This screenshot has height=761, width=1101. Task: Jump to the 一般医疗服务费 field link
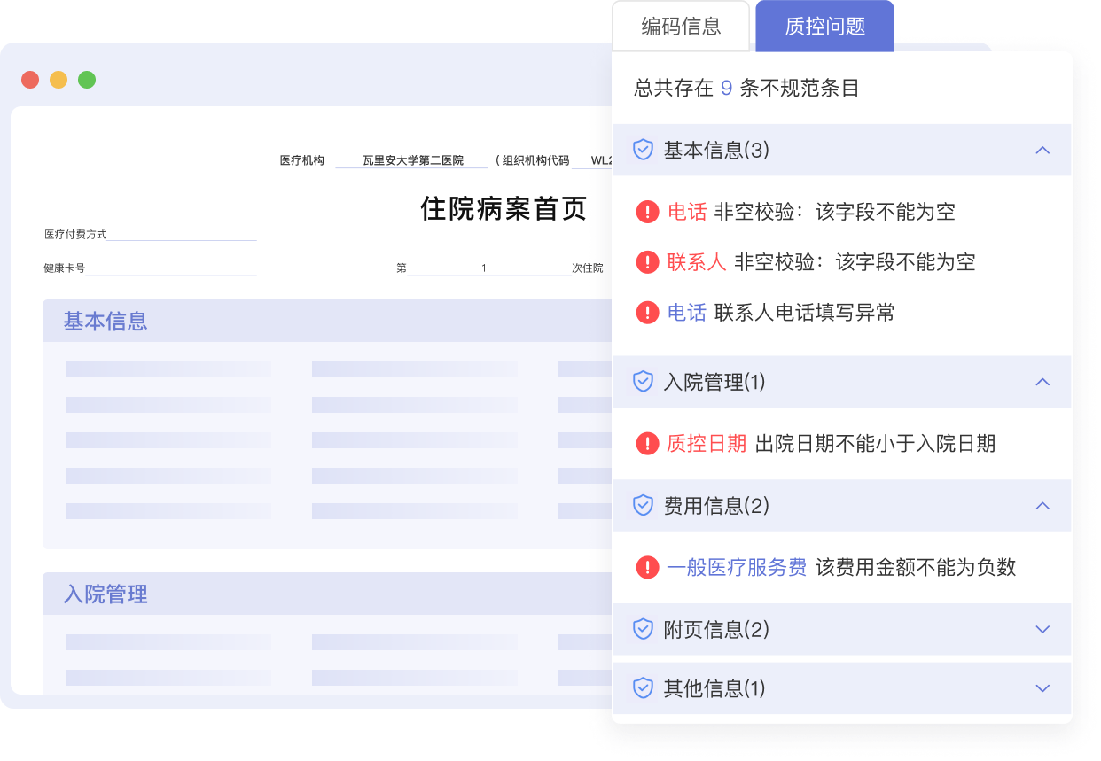coord(736,567)
